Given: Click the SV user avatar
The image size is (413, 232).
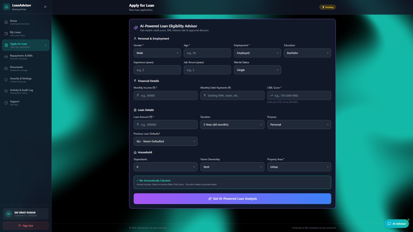Looking at the screenshot, I should pos(9,214).
